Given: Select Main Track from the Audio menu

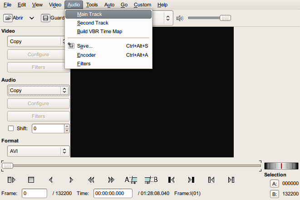Looking at the screenshot, I should pyautogui.click(x=89, y=14).
